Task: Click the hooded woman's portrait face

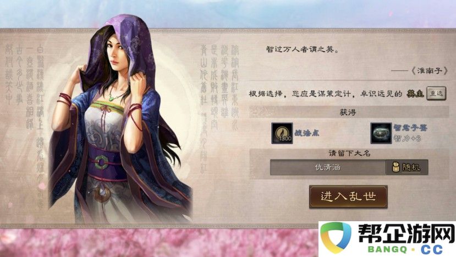Action: click(116, 51)
